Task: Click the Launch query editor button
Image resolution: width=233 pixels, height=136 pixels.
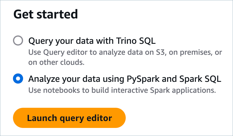Action: tap(69, 118)
